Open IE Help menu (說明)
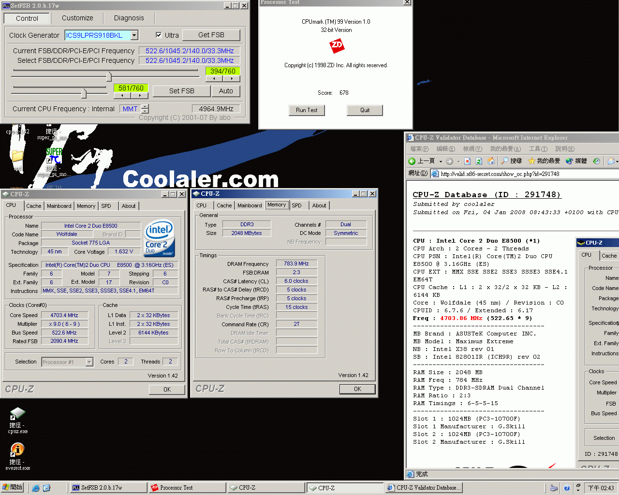 click(x=565, y=149)
